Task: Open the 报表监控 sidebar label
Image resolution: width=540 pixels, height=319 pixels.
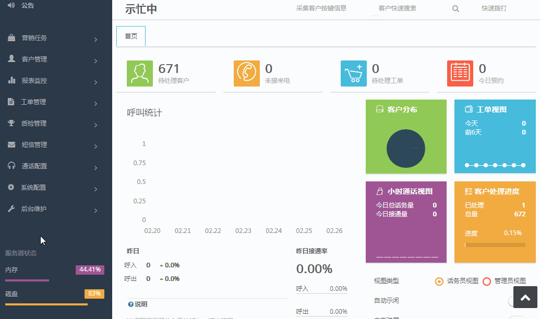Action: 34,80
